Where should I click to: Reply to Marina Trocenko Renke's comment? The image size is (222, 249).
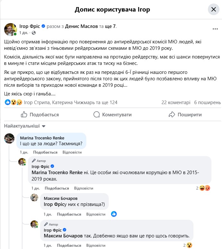(x=72, y=152)
